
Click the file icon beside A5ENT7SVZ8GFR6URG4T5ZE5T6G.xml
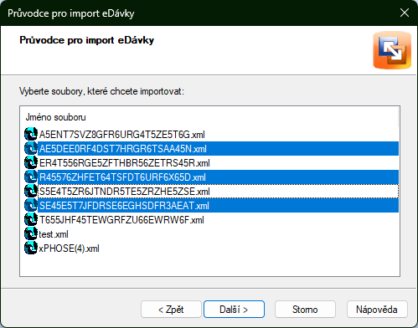point(31,134)
